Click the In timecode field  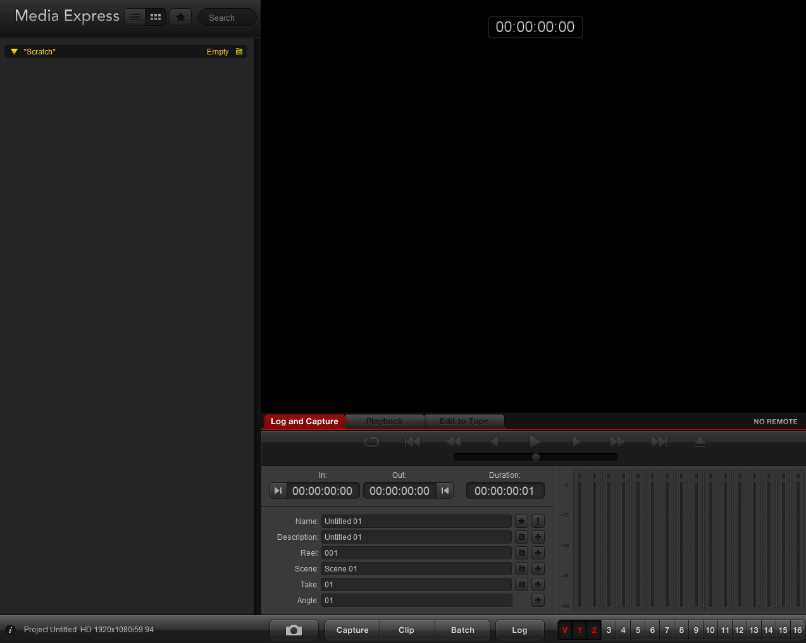323,491
